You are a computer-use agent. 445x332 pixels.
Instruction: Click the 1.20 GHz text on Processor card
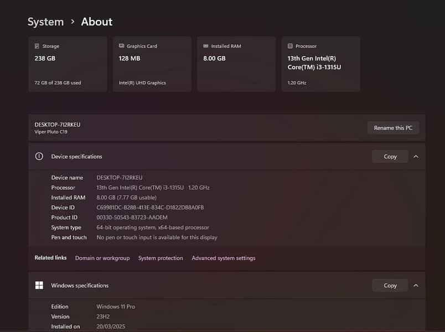[297, 83]
